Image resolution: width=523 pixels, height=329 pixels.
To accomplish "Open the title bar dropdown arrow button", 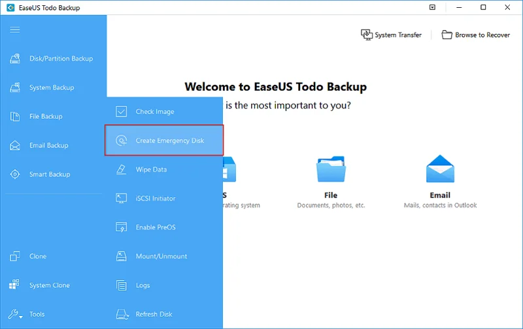I will pyautogui.click(x=432, y=8).
